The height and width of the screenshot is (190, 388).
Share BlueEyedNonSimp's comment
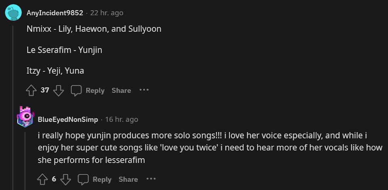128,180
